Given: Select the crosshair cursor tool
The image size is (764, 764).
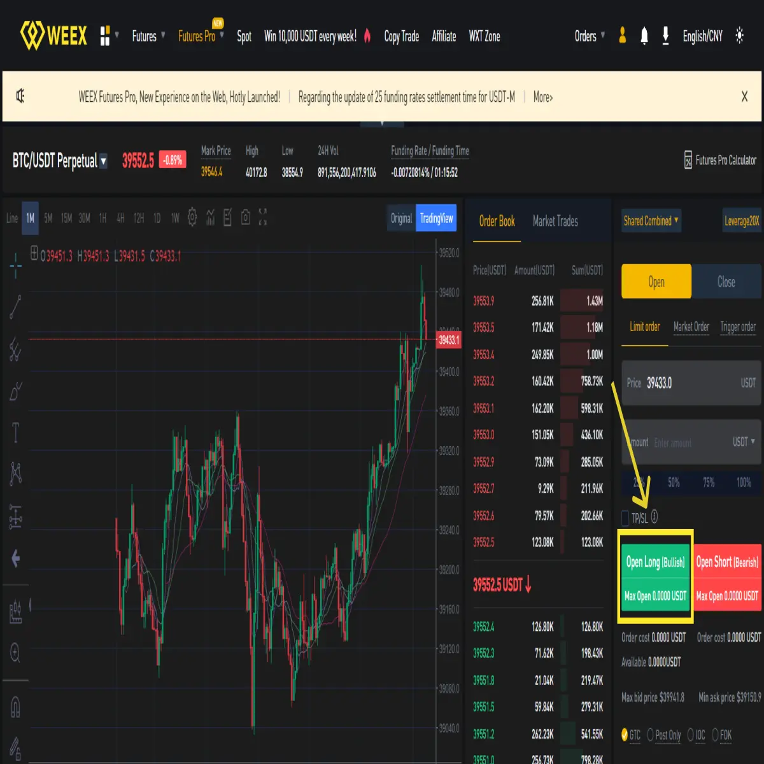Looking at the screenshot, I should (x=16, y=266).
